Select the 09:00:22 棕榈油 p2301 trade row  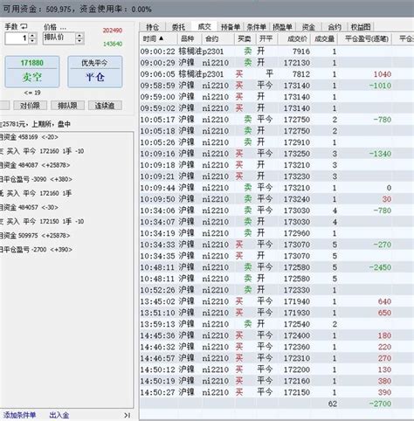[277, 52]
